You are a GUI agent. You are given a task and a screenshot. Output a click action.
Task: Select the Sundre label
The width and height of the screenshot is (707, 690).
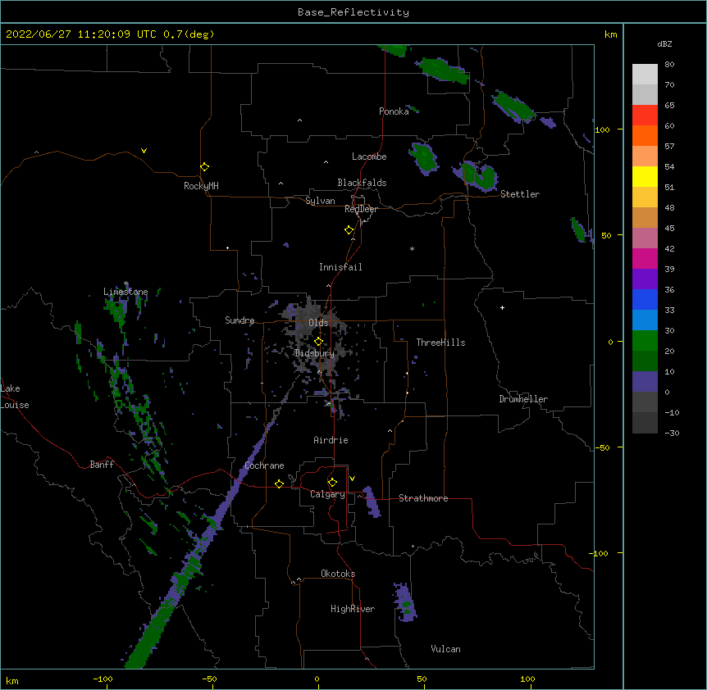coord(239,320)
